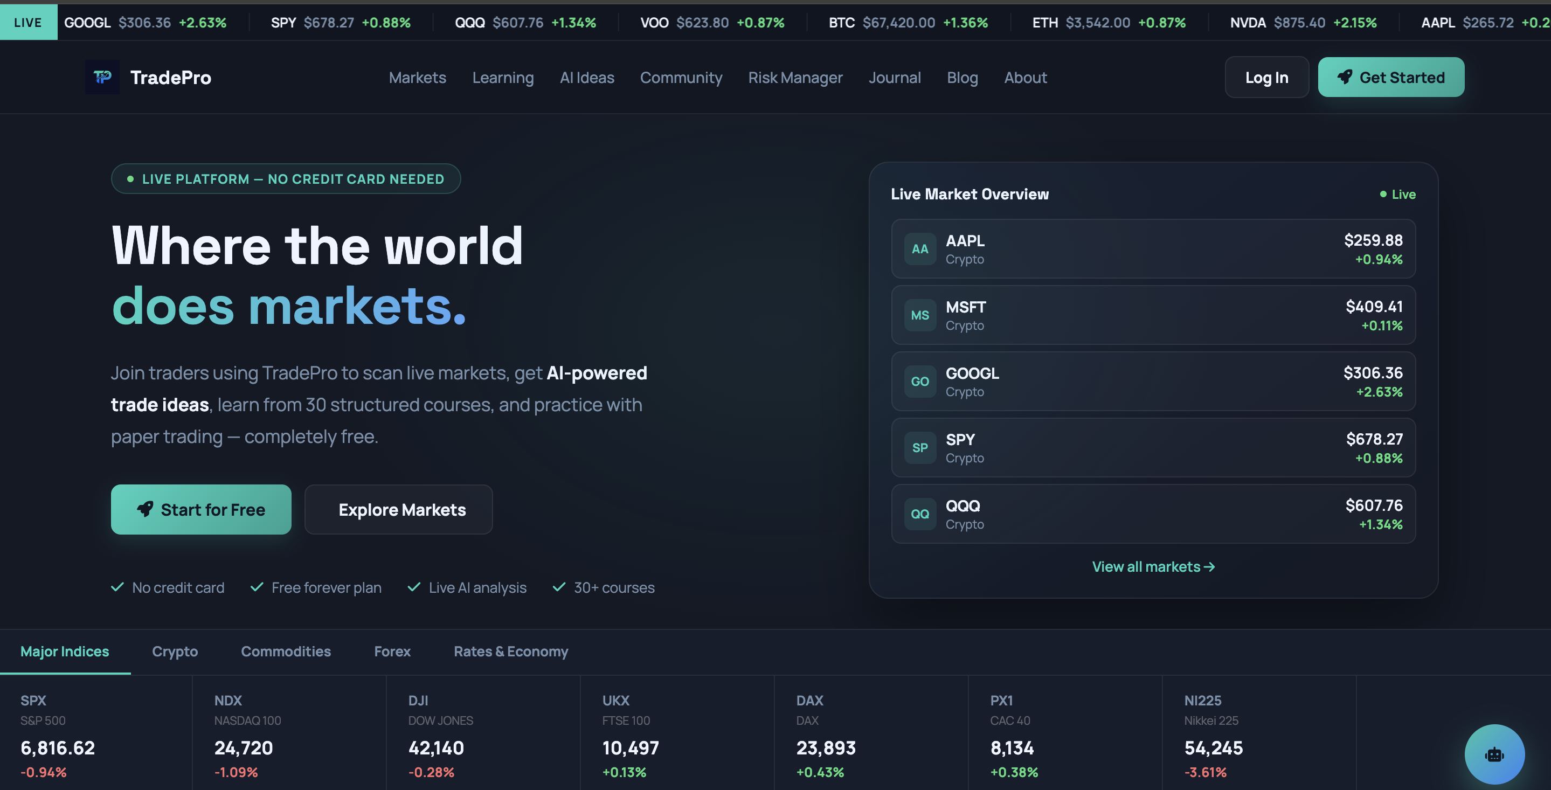Expand the AI Ideas menu
The height and width of the screenshot is (790, 1551).
pos(587,77)
